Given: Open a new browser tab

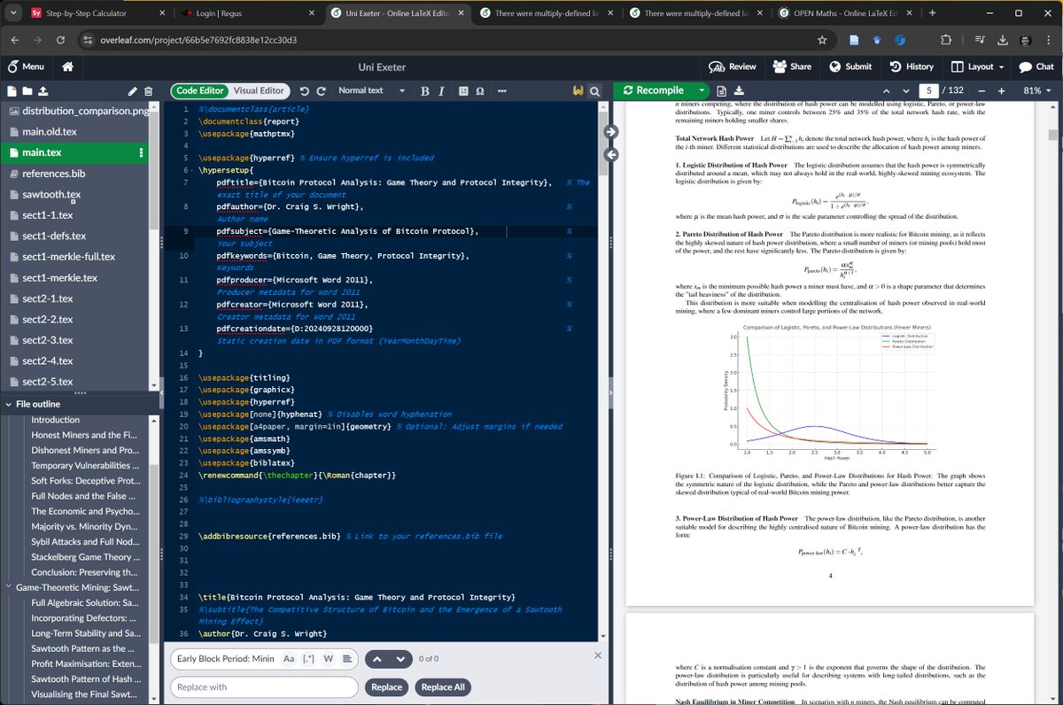Looking at the screenshot, I should point(932,13).
